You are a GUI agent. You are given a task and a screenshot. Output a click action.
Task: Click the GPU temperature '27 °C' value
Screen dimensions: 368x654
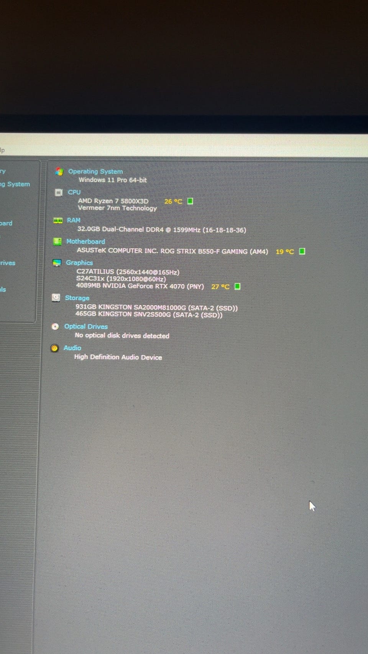[x=220, y=287]
